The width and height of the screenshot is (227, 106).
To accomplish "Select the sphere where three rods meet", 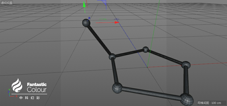I will (112, 57).
